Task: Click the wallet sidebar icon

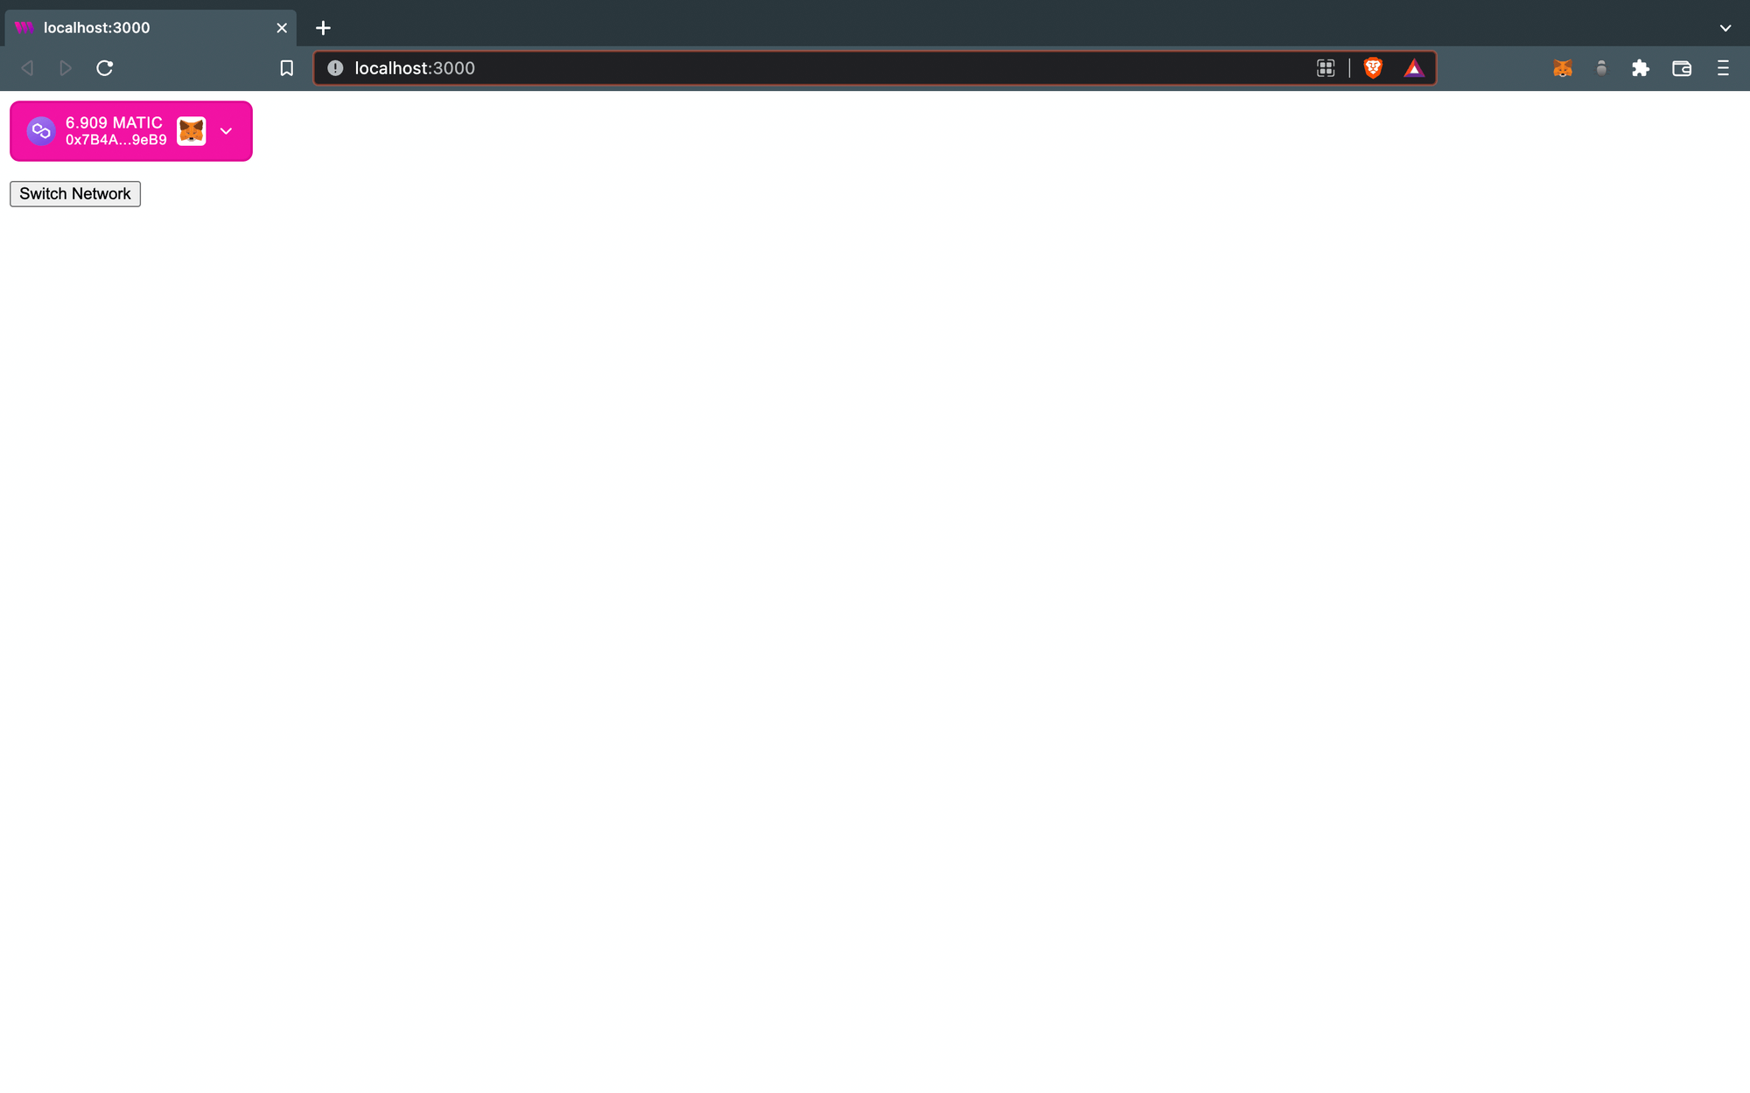Action: point(1681,68)
